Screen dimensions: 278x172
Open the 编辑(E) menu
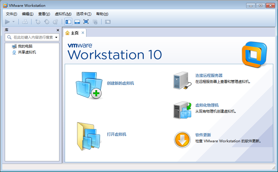point(28,14)
